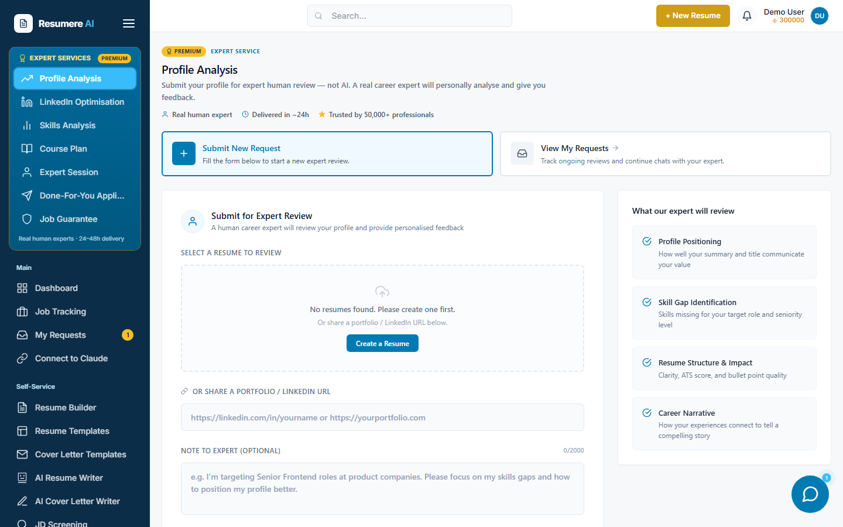Click the Skill Gap Identification card
This screenshot has height=527, width=843.
pyautogui.click(x=724, y=313)
